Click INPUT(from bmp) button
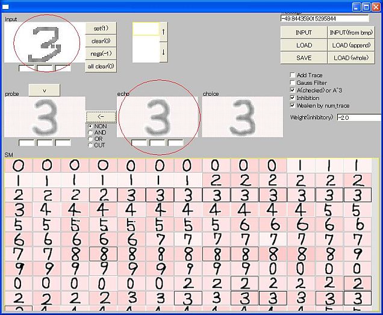The width and height of the screenshot is (383, 315). pyautogui.click(x=352, y=32)
